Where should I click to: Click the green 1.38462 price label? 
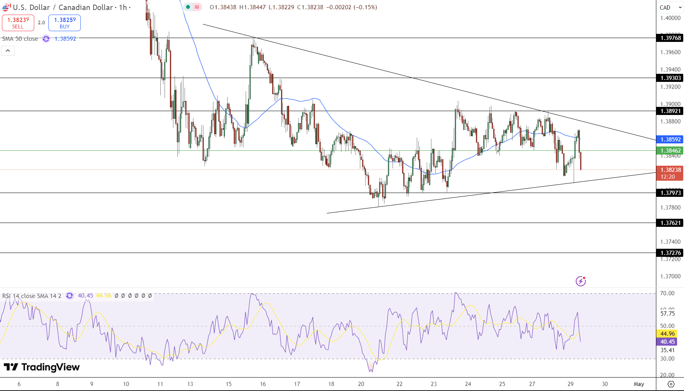coord(670,151)
